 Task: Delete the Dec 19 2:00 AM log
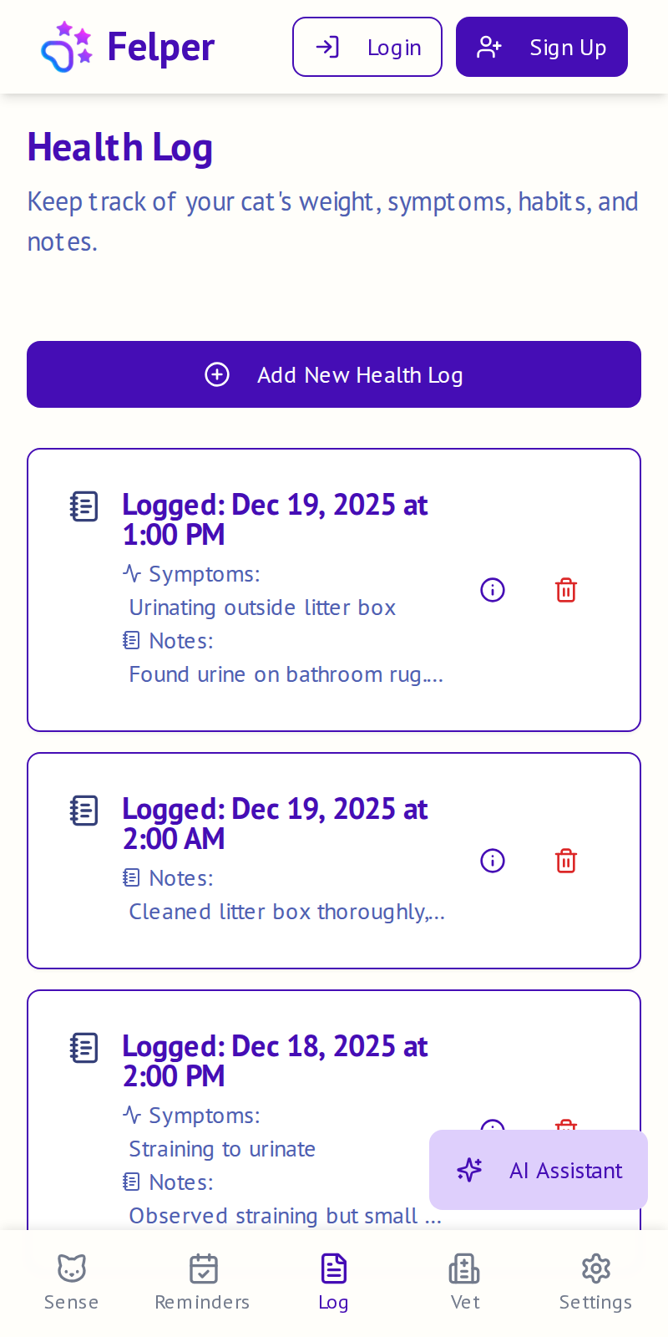tap(566, 861)
